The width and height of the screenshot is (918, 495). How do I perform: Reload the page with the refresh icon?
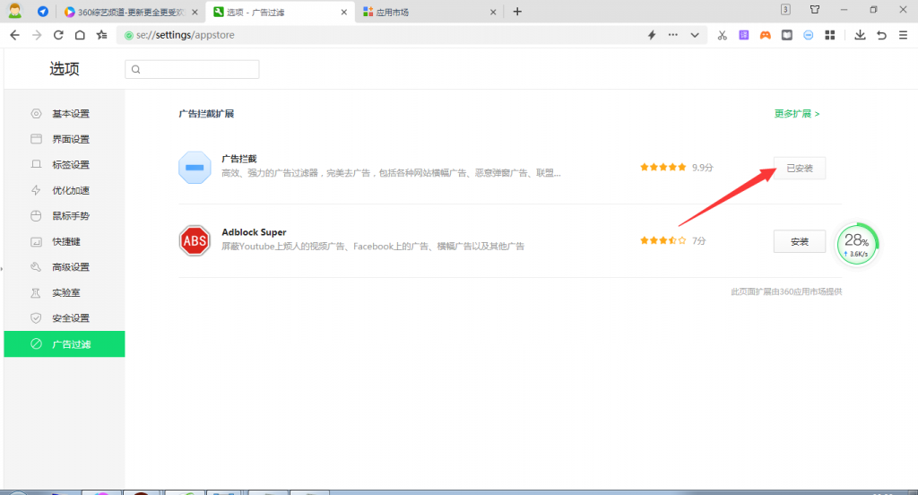(58, 35)
